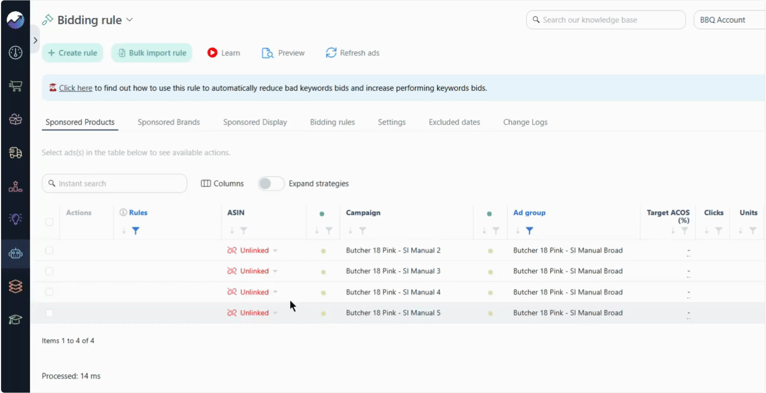Viewport: 766px width, 393px height.
Task: Check the Butcher 18 Pink Manual 2 row
Action: coord(49,250)
